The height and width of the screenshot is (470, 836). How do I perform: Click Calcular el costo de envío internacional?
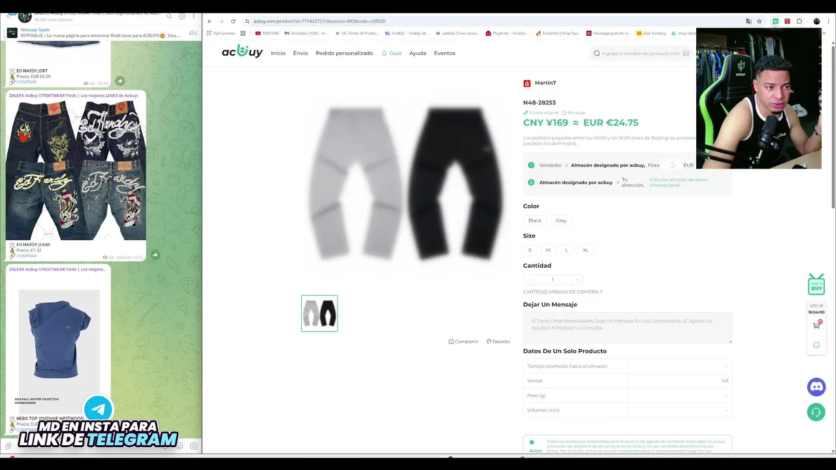678,182
